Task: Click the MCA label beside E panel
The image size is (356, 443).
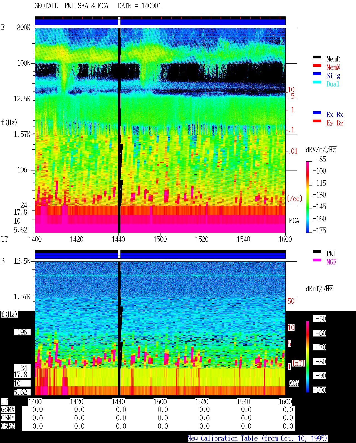Action: (x=294, y=221)
